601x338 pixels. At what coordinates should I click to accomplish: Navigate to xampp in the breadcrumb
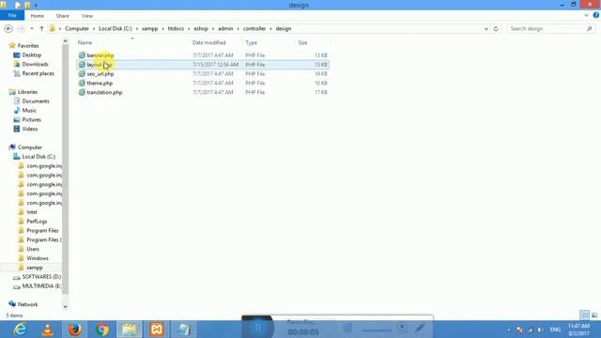tap(149, 28)
